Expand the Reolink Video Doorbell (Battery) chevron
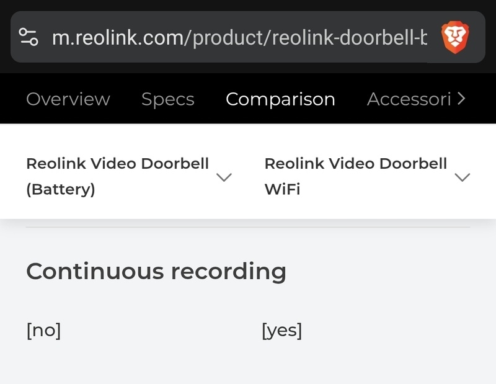This screenshot has width=496, height=384. [x=223, y=177]
